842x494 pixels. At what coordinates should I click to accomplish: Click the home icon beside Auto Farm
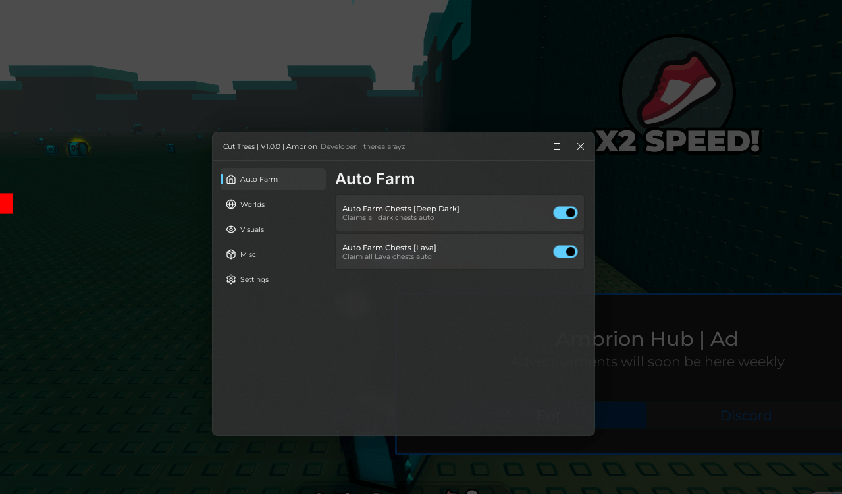pyautogui.click(x=231, y=179)
